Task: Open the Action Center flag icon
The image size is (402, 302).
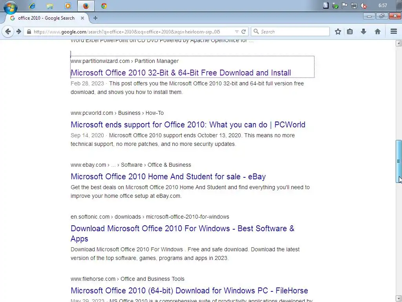Action: [x=345, y=6]
